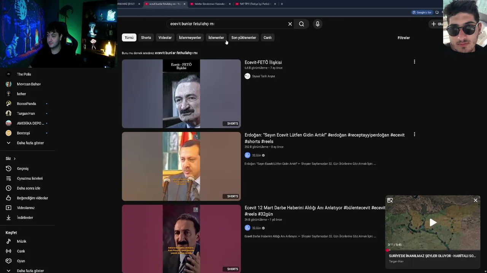The width and height of the screenshot is (487, 273).
Task: Click 32.Gün avatar under Ecevit 12 Mart video
Action: [247, 228]
